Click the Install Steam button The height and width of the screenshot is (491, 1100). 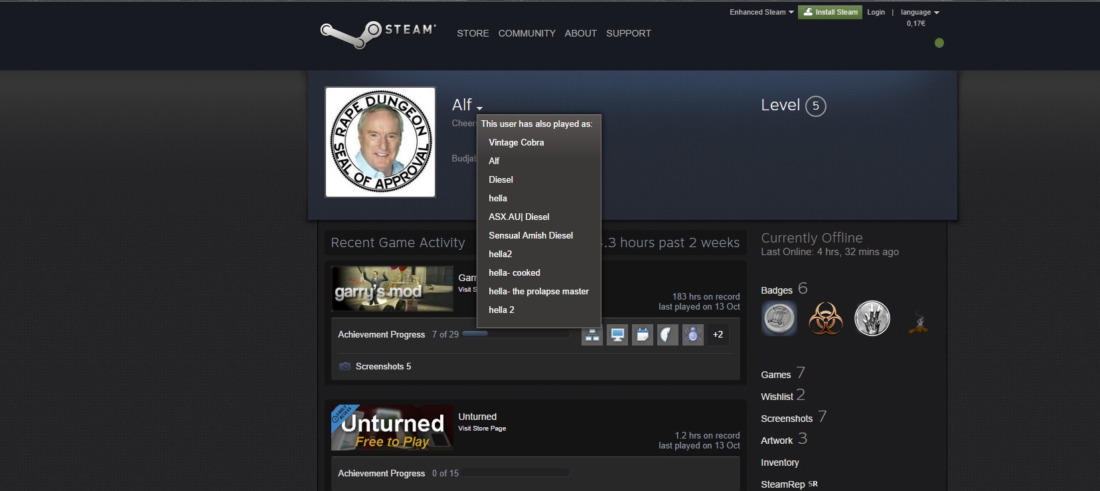click(830, 12)
